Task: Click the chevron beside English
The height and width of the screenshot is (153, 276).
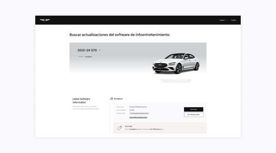Action: 226,20
